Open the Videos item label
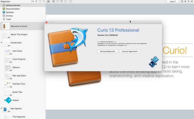This screenshot has height=119, width=194. pos(16,100)
